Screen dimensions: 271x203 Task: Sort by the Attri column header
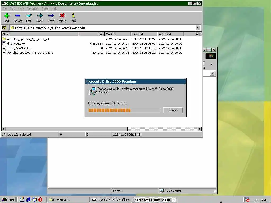193,34
